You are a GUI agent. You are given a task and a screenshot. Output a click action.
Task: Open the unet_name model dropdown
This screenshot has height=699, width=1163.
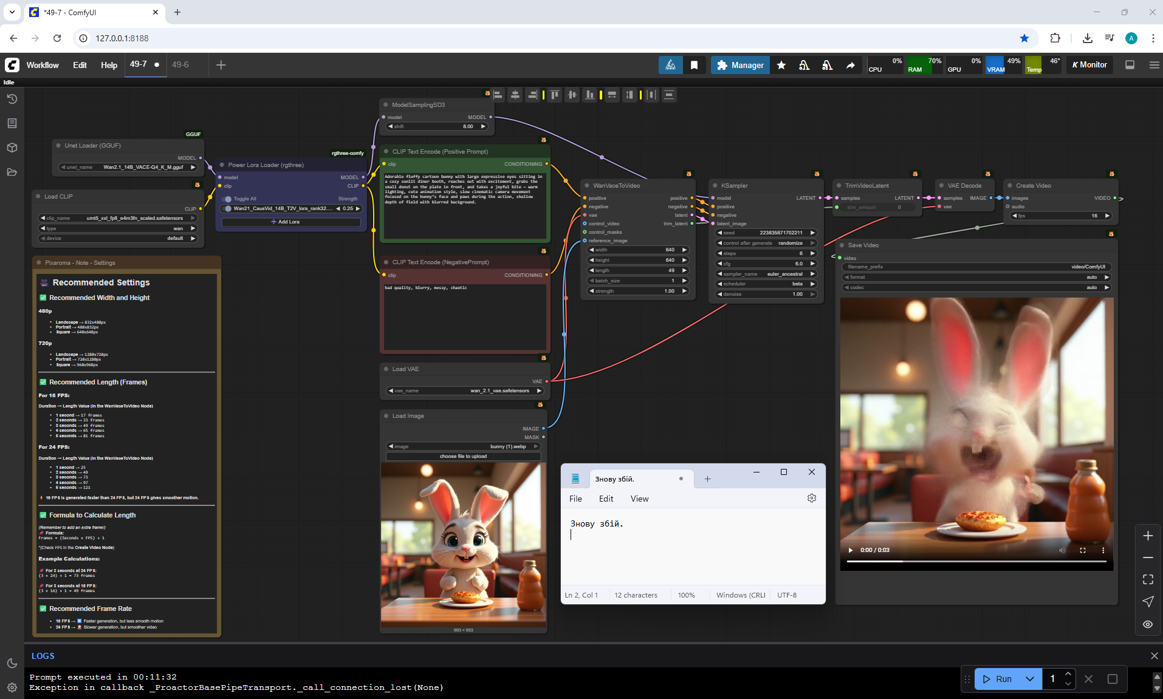(x=128, y=167)
